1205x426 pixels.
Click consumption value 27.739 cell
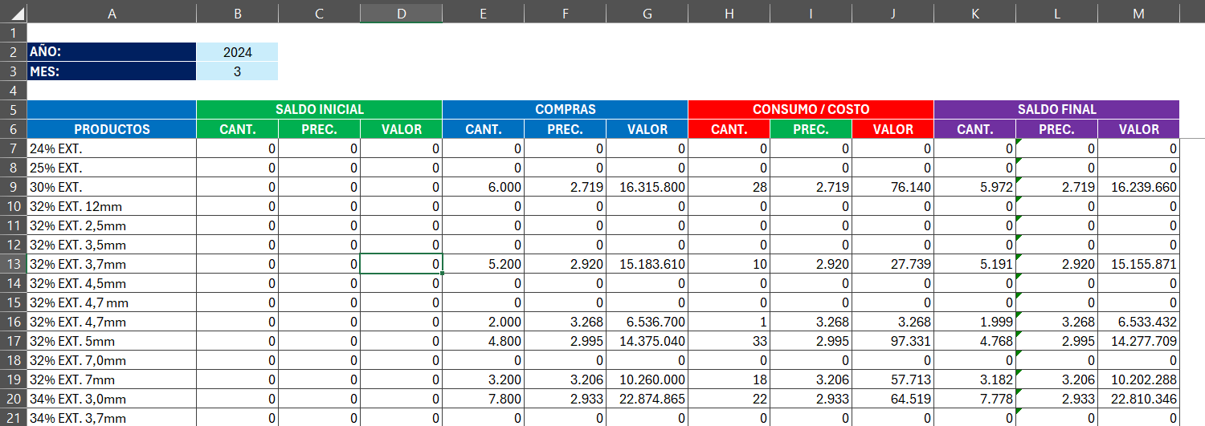[x=893, y=264]
